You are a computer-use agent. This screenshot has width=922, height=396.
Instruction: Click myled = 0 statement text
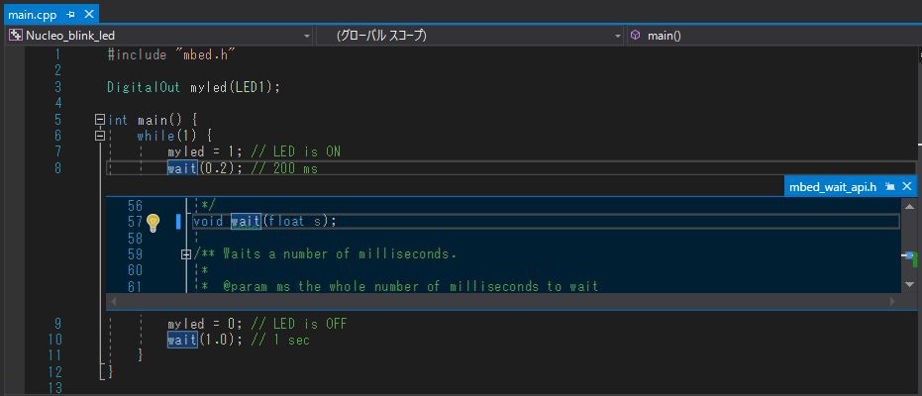[x=205, y=324]
